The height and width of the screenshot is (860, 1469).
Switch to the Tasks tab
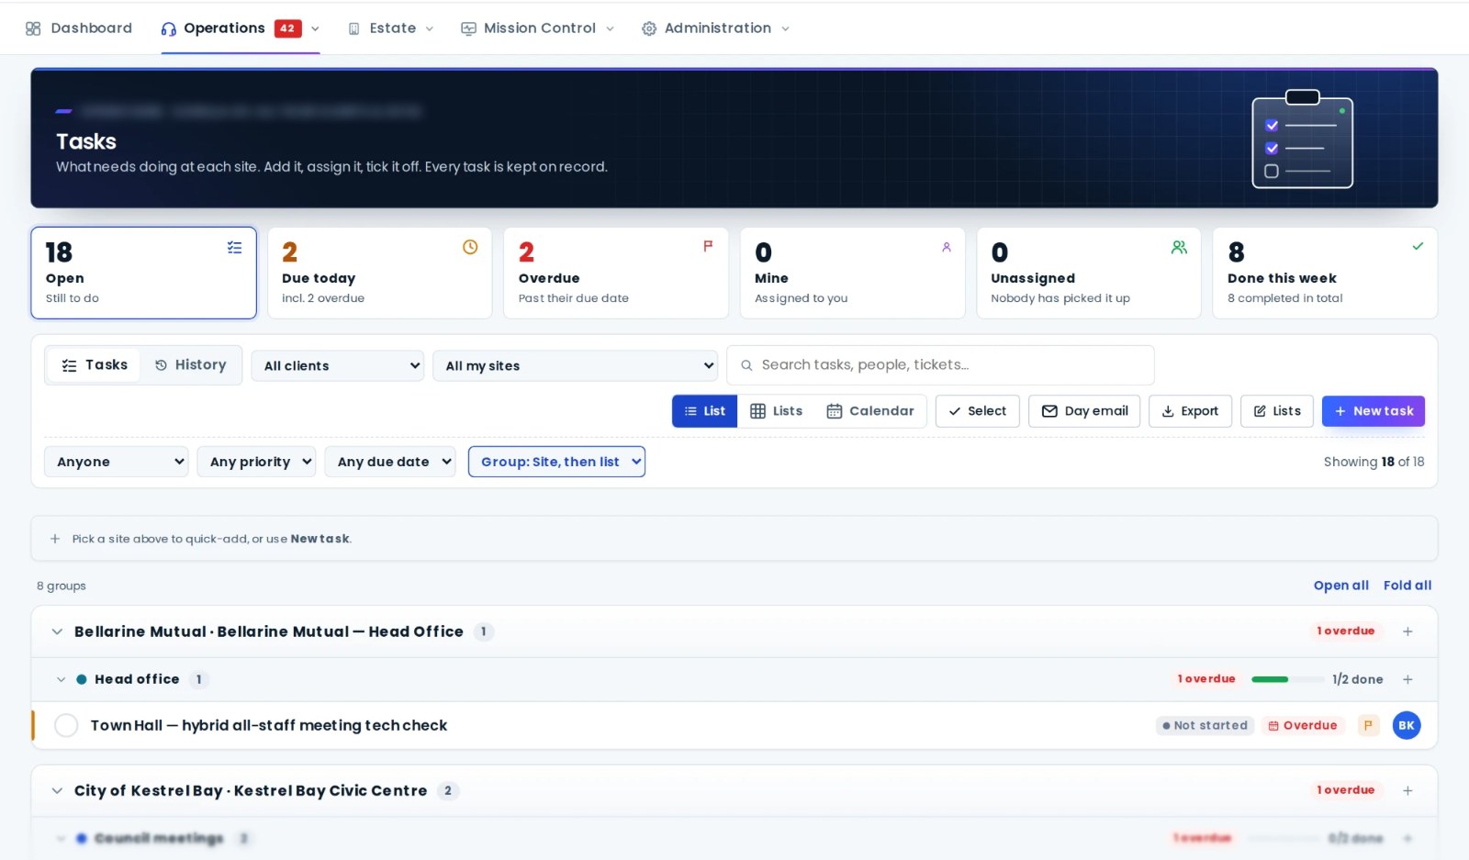click(x=94, y=365)
